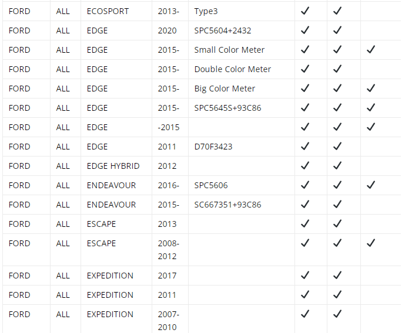
Task: Click the third checkmark in the Small Color Meter row
Action: point(371,49)
